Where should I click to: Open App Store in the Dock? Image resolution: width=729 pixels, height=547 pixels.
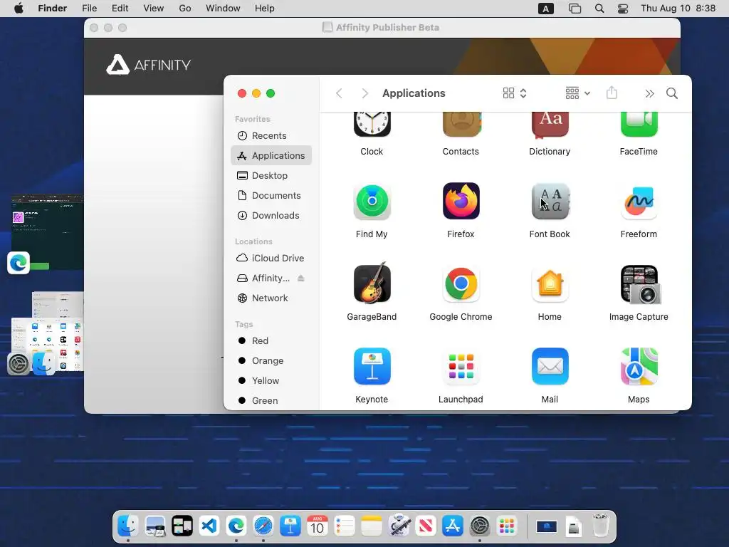coord(452,526)
